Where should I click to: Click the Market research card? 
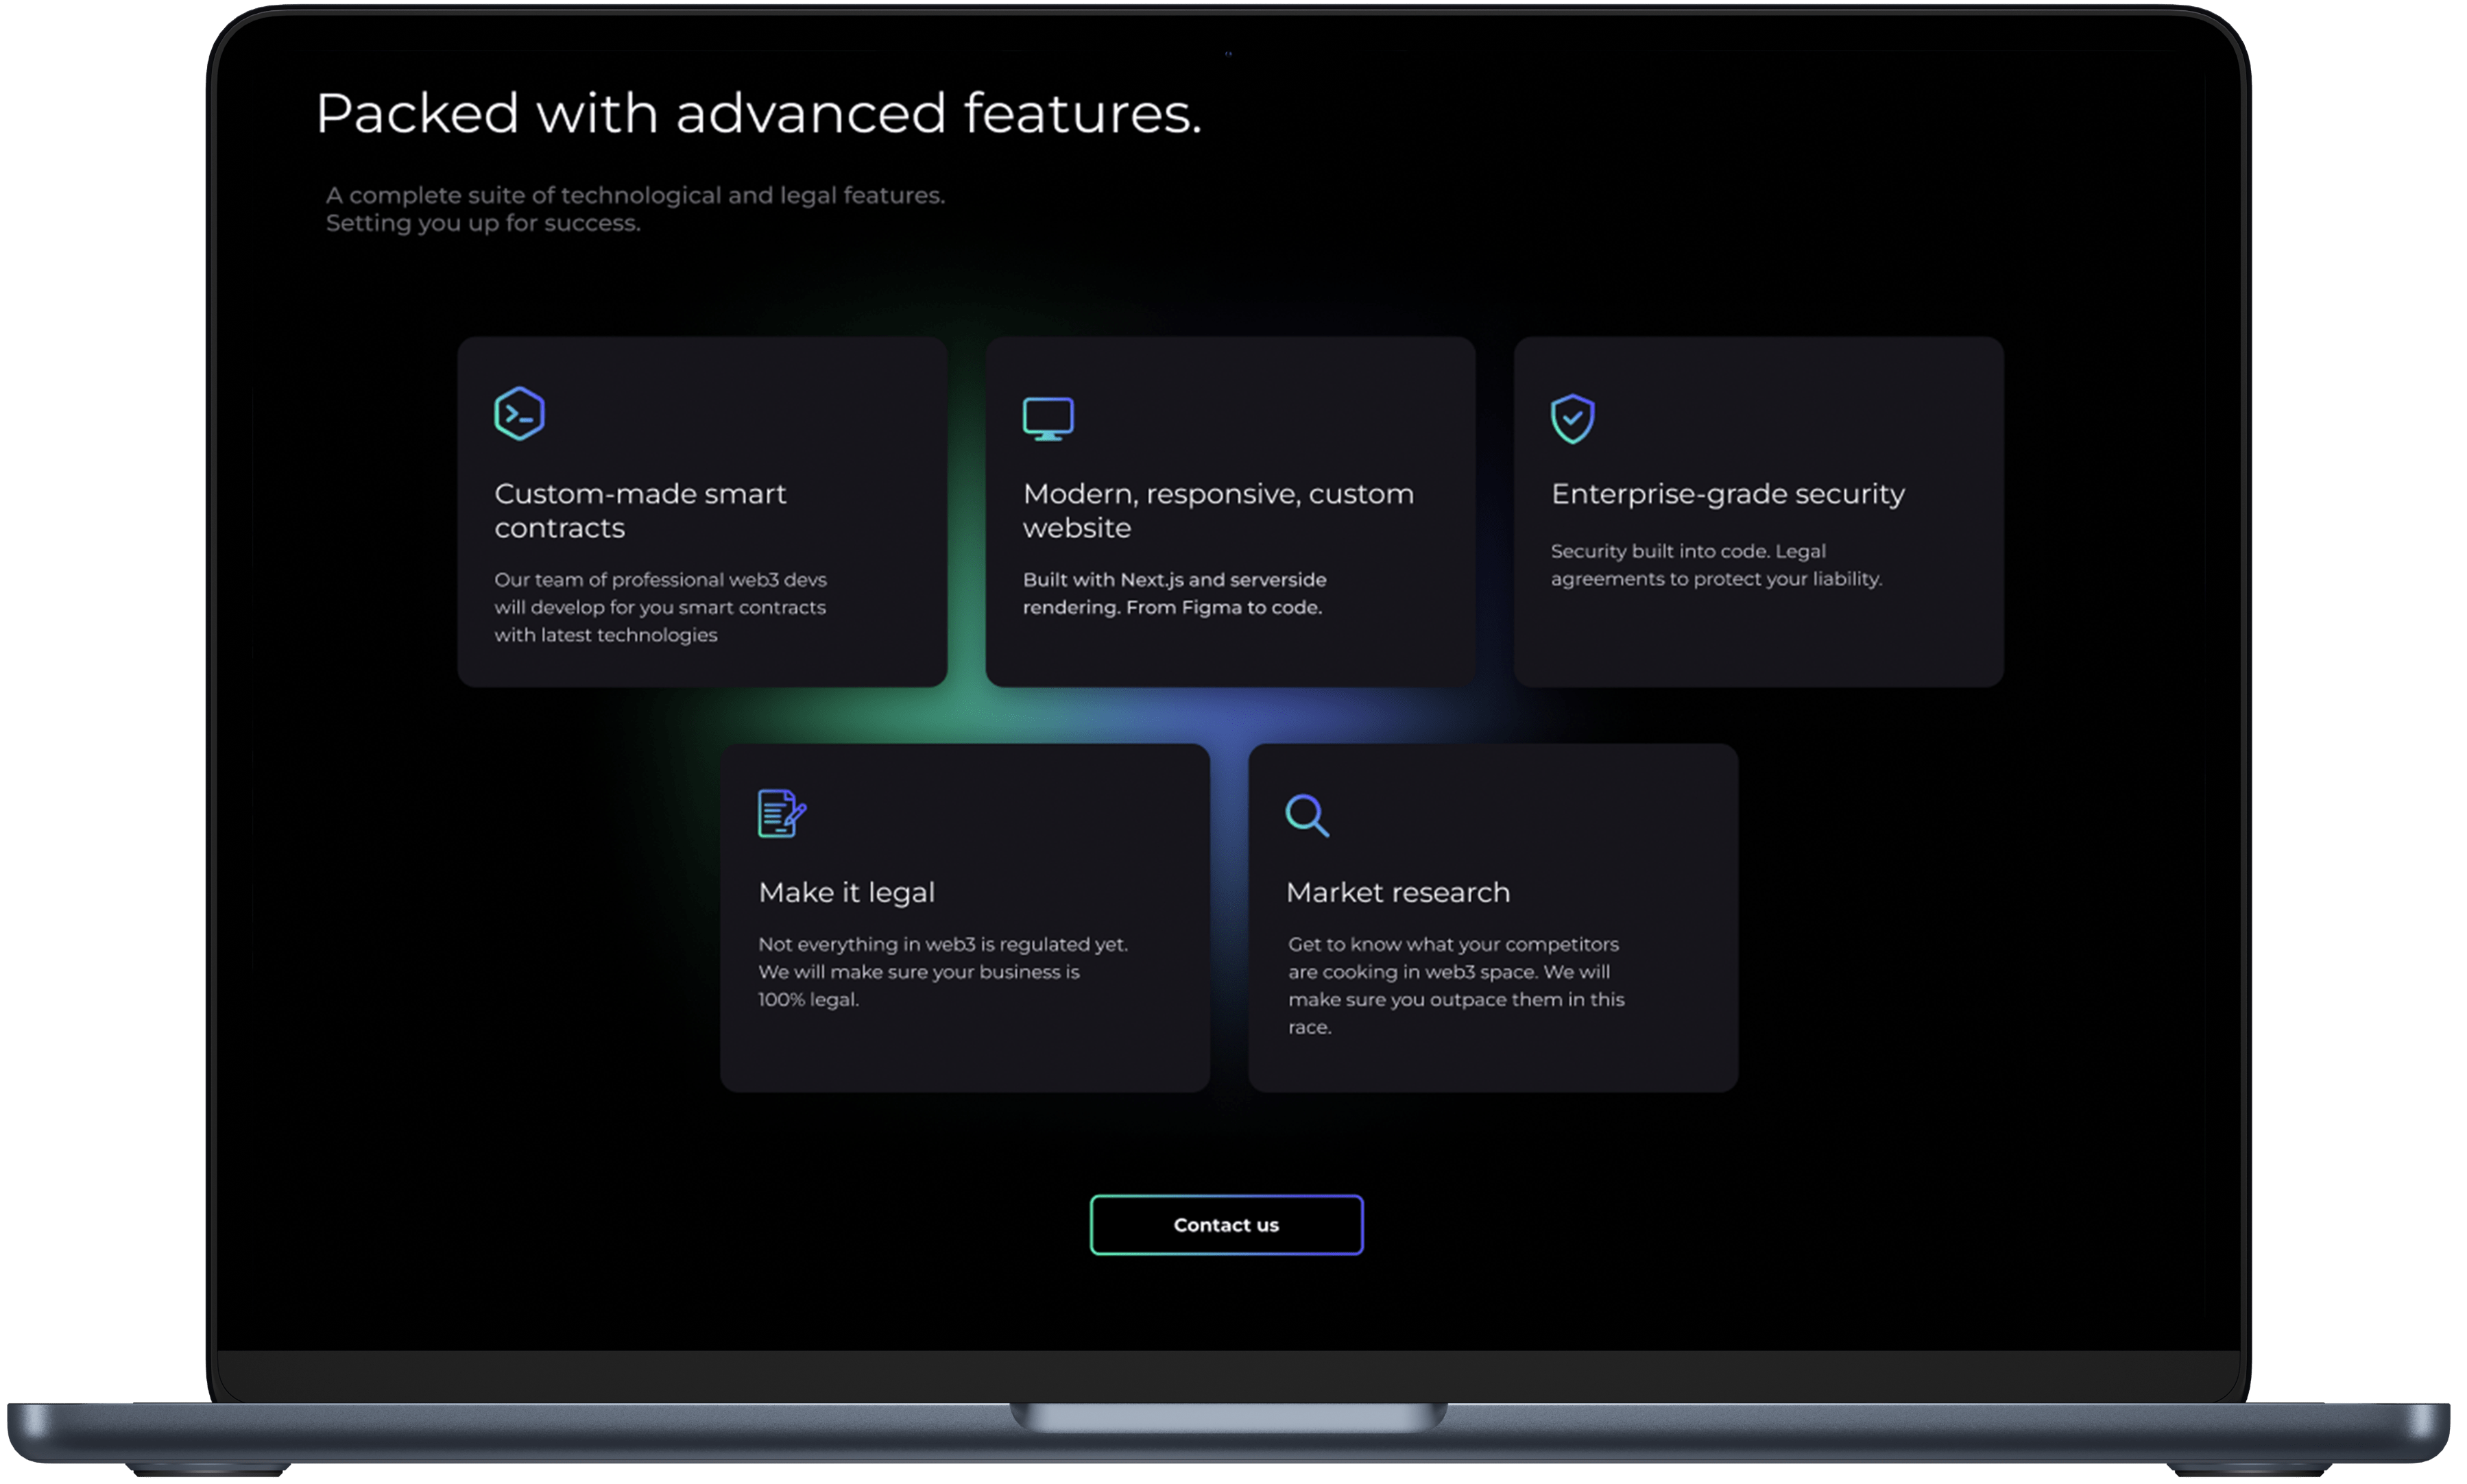click(1493, 918)
